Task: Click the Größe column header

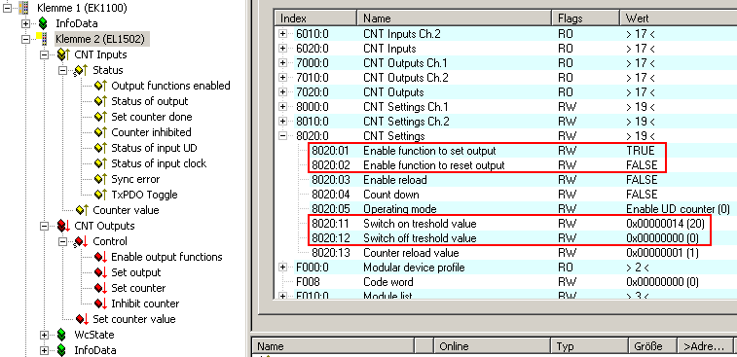Action: point(653,346)
